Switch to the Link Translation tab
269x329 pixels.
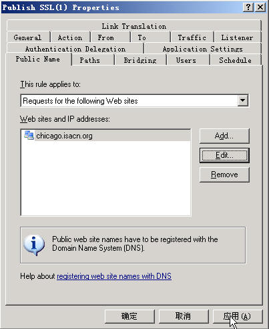134,26
